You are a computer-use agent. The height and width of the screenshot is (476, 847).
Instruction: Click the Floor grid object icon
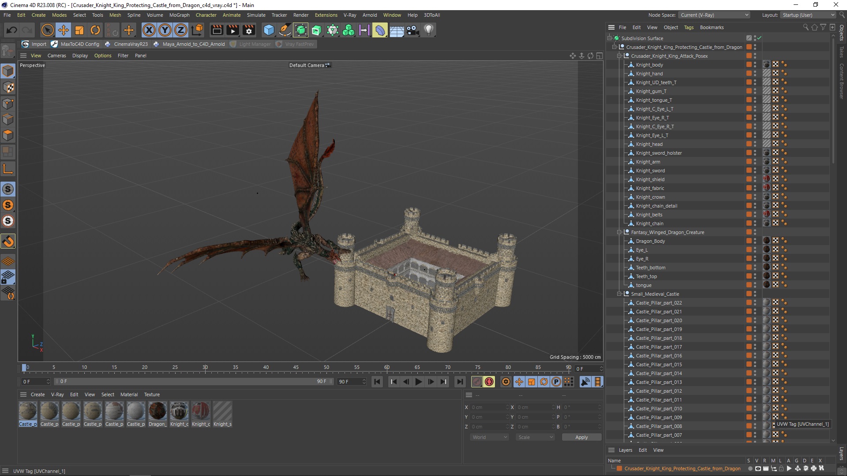397,30
